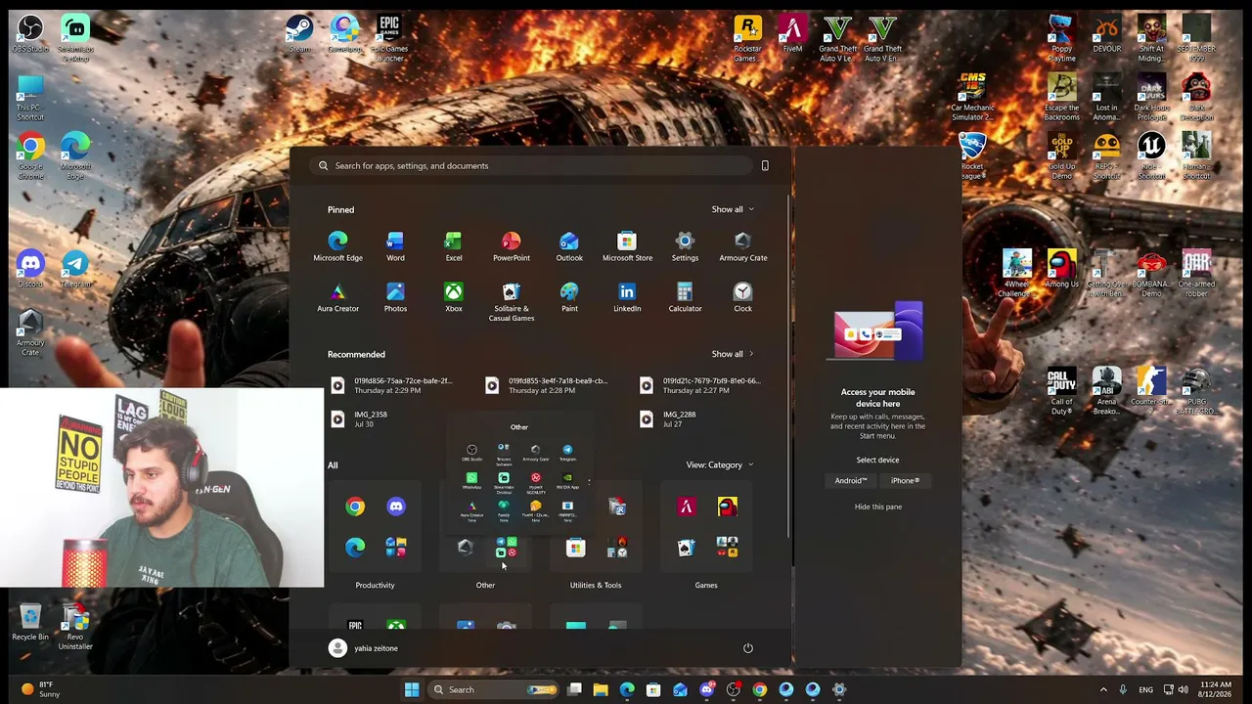The image size is (1252, 704).
Task: Launch the Xbox app from pinned
Action: tap(454, 297)
